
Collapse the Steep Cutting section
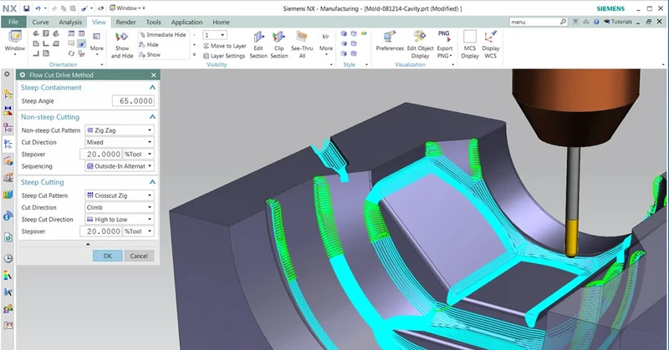click(152, 182)
